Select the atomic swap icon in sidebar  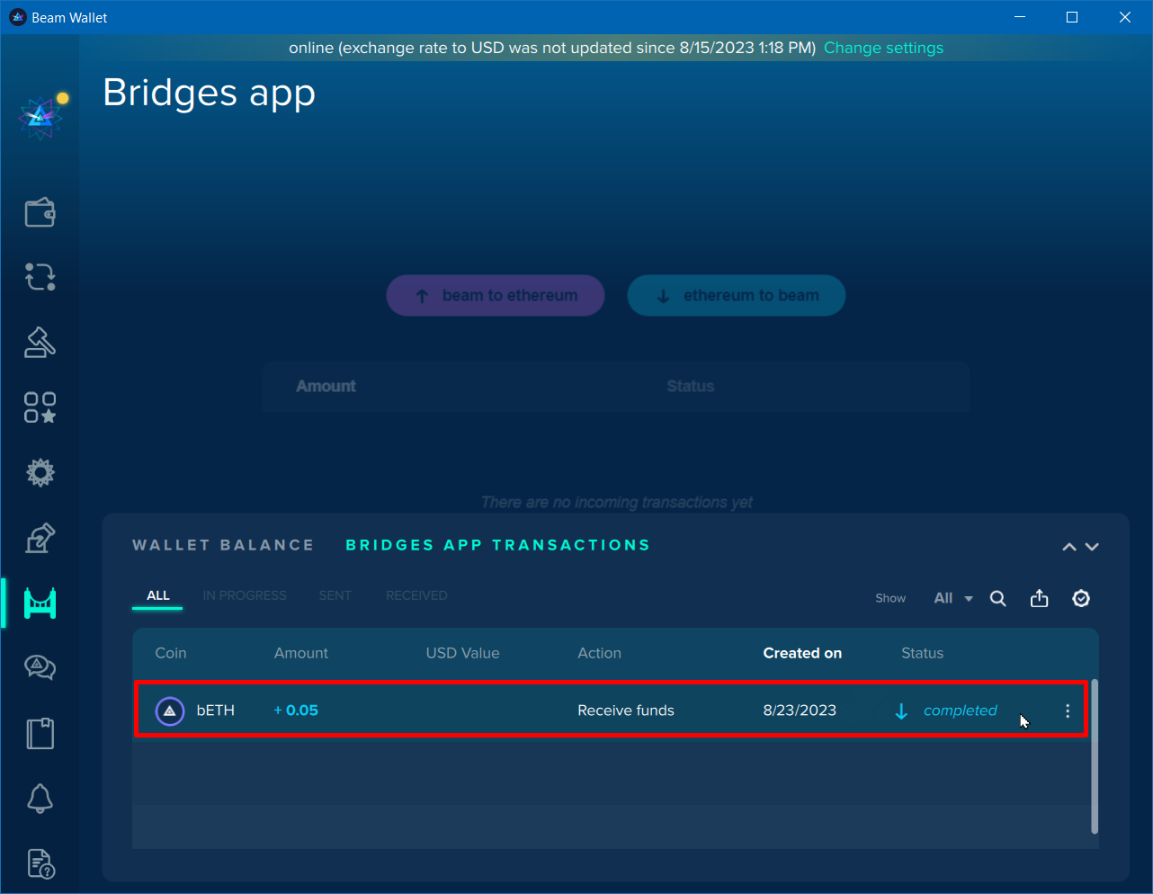click(x=40, y=277)
